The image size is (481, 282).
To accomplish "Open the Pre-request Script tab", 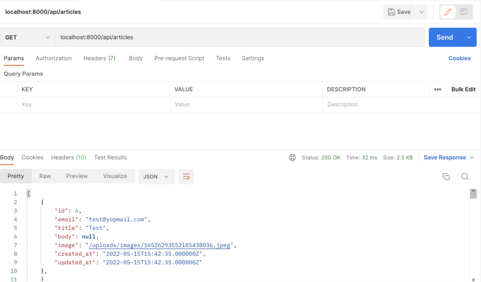I will point(179,58).
